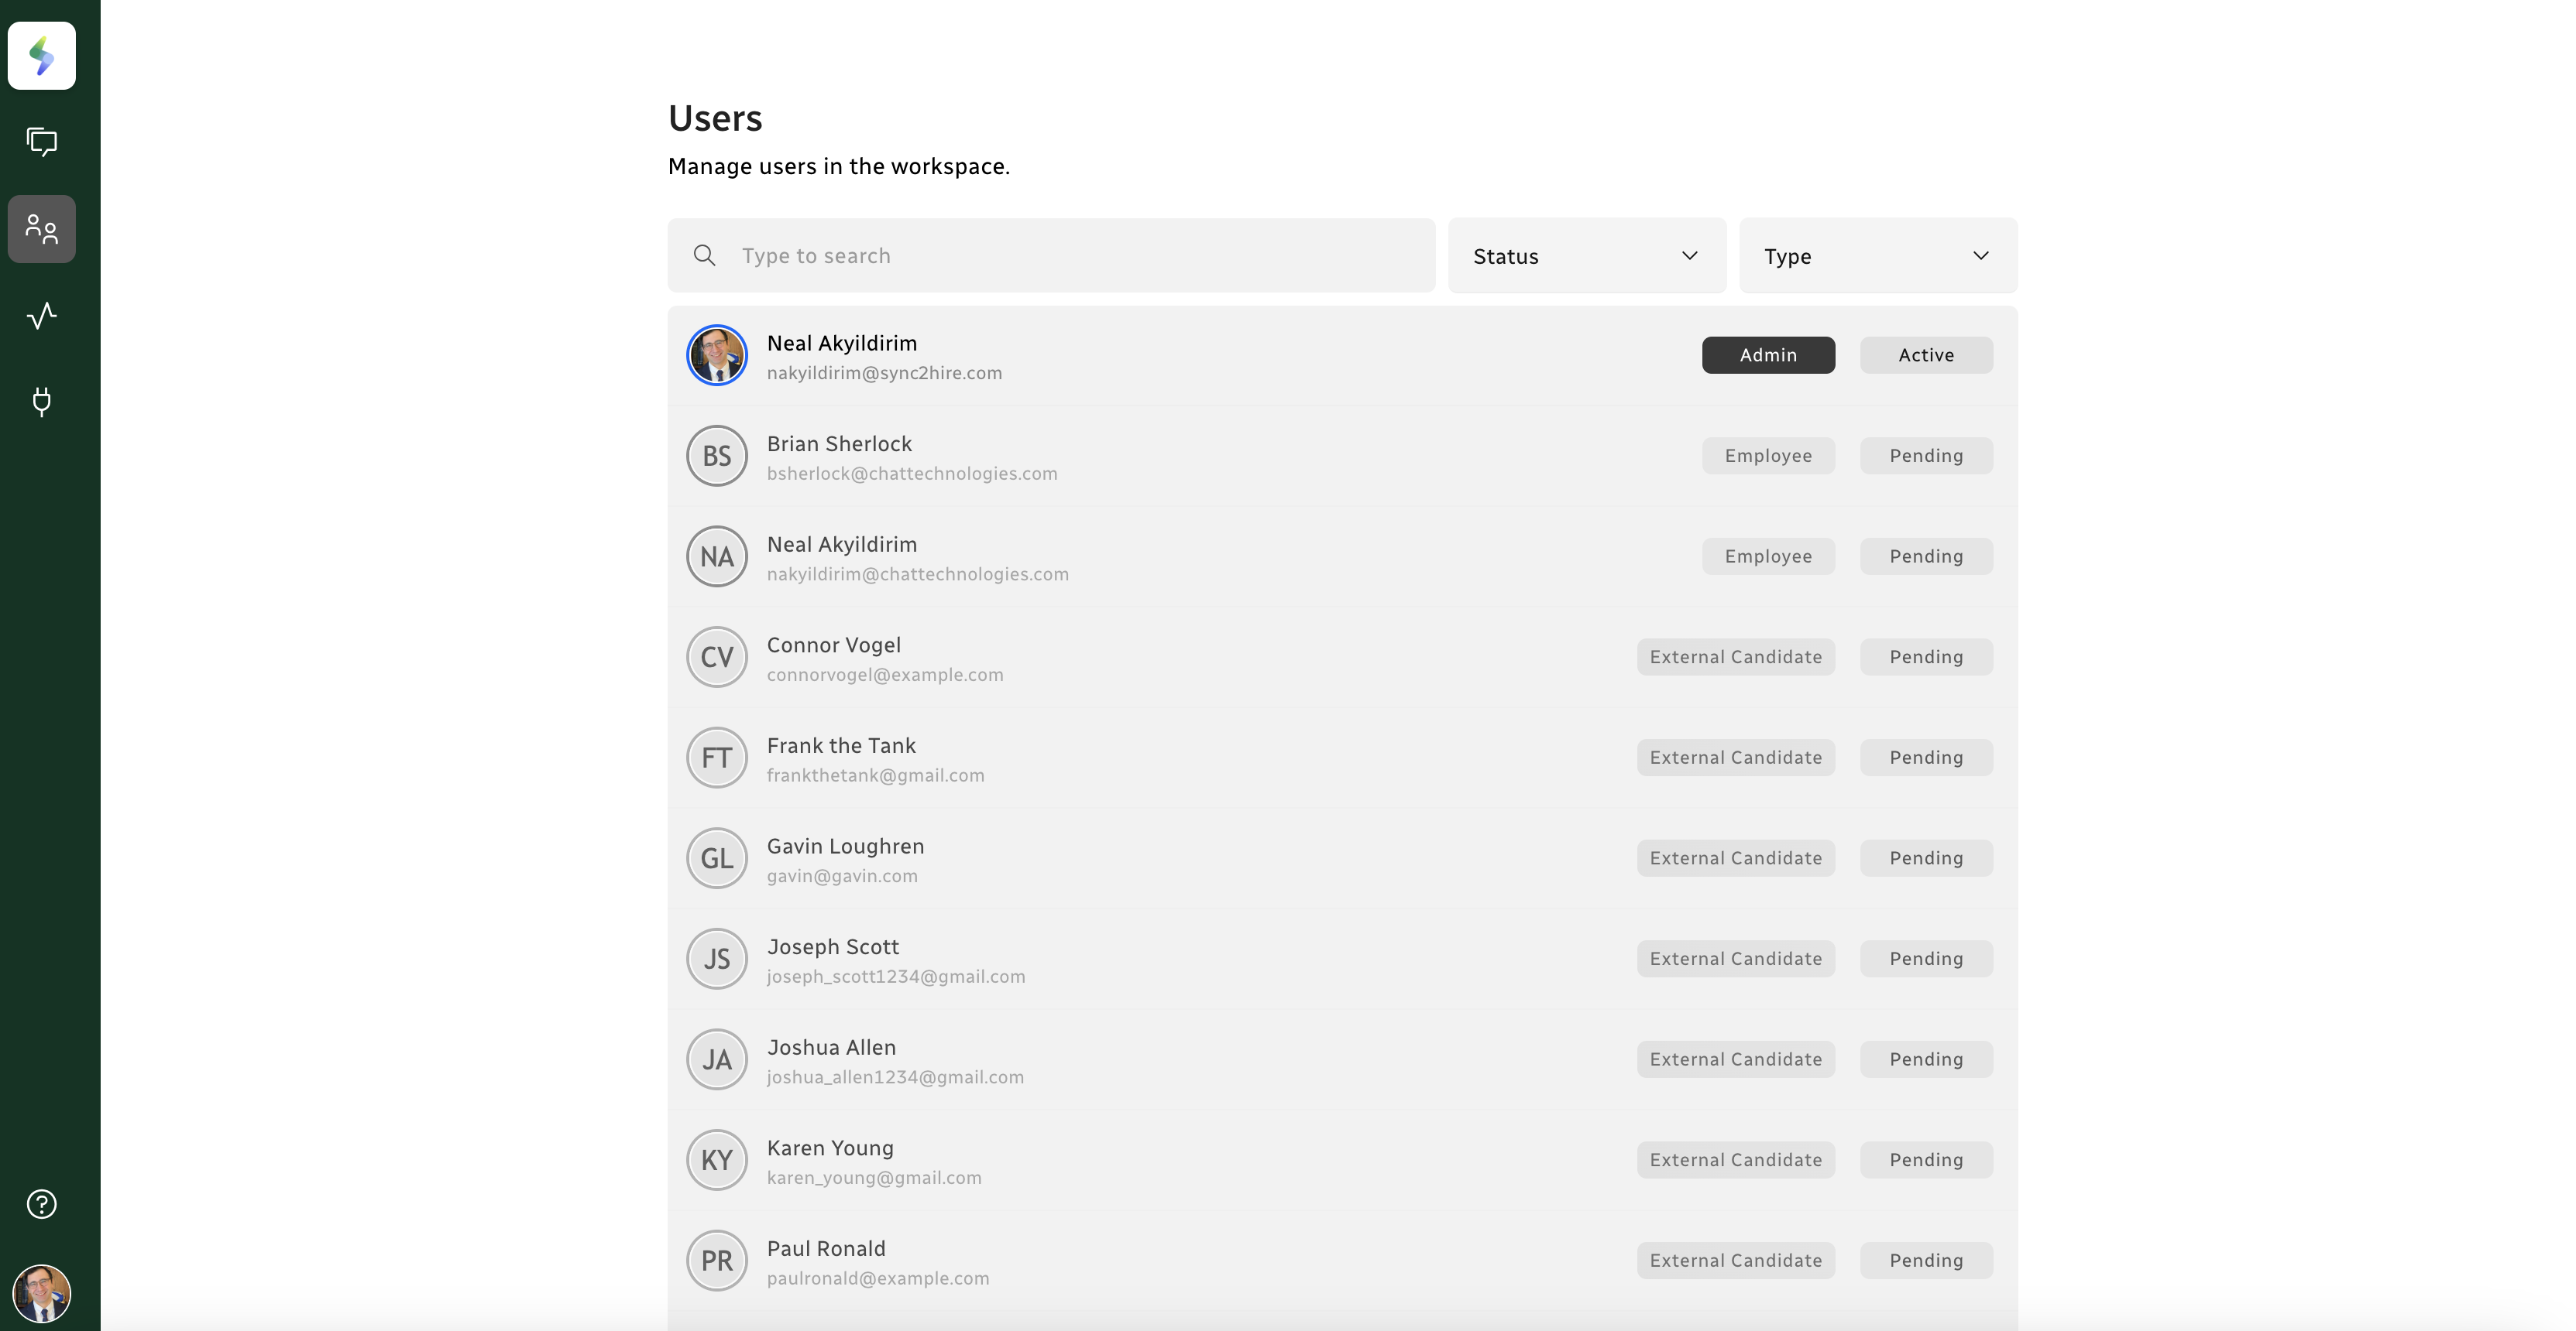Screen dimensions: 2576x1331
Task: Open the chat messages sidebar icon
Action: (x=42, y=142)
